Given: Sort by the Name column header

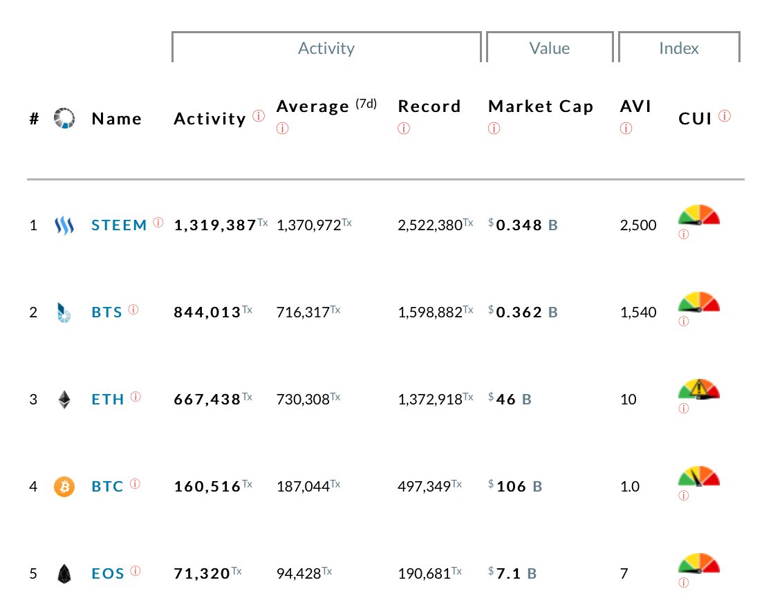Looking at the screenshot, I should click(117, 119).
